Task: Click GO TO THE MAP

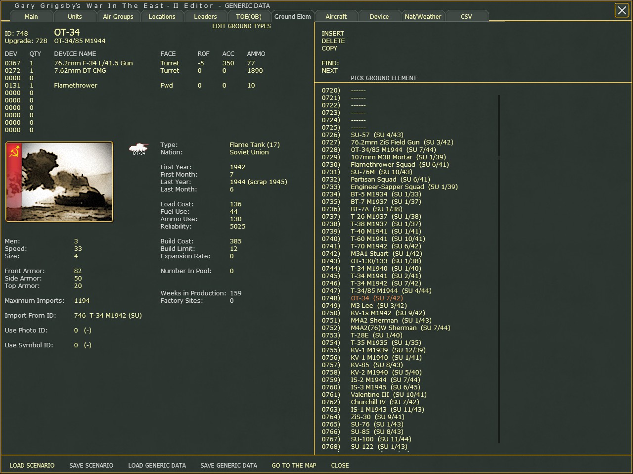Action: tap(294, 466)
